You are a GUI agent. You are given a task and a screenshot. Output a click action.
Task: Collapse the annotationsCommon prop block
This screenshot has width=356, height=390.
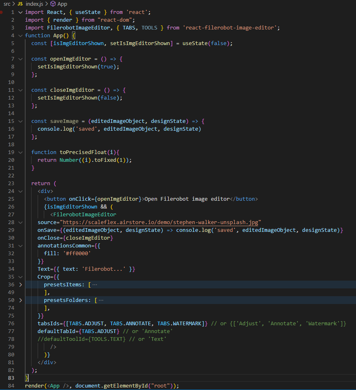point(20,245)
